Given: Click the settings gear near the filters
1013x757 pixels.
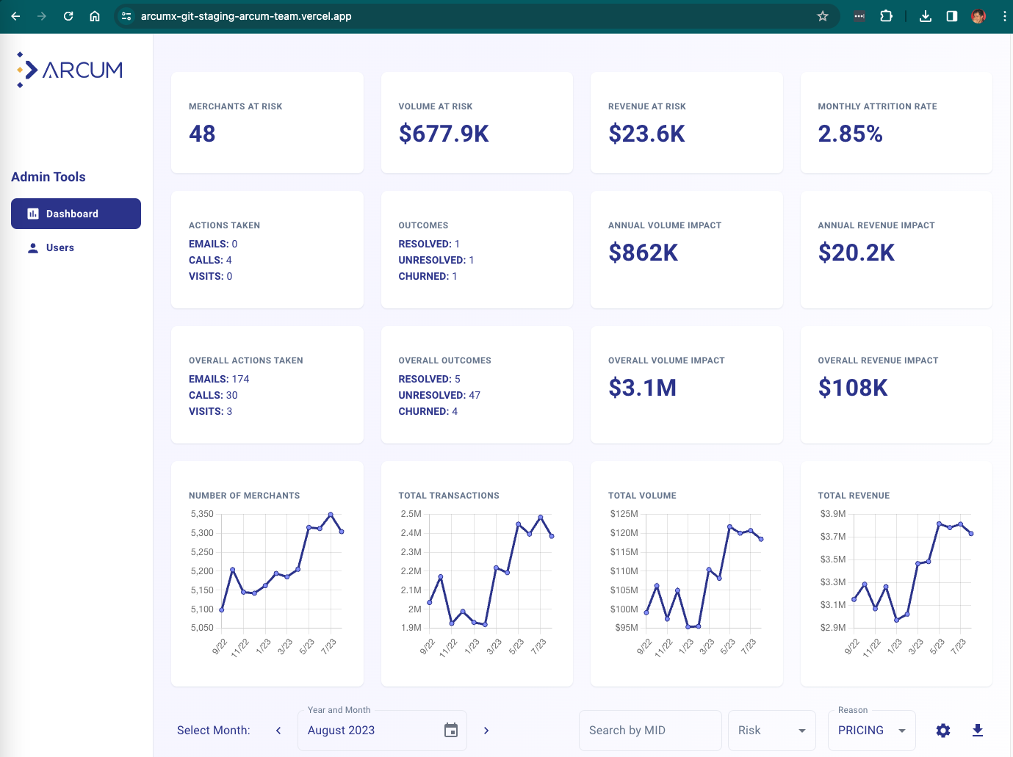Looking at the screenshot, I should click(942, 730).
